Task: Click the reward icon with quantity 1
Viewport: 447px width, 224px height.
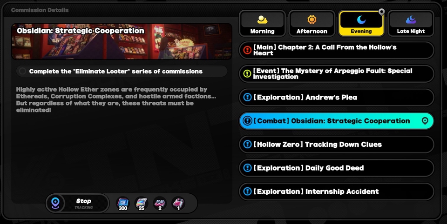Action: pos(178,204)
